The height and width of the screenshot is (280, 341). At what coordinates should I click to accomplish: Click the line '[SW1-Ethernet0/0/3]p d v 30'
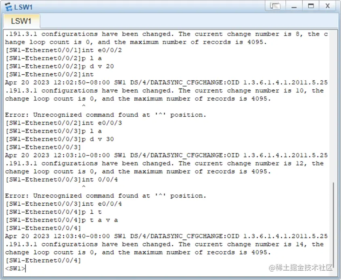[60, 139]
